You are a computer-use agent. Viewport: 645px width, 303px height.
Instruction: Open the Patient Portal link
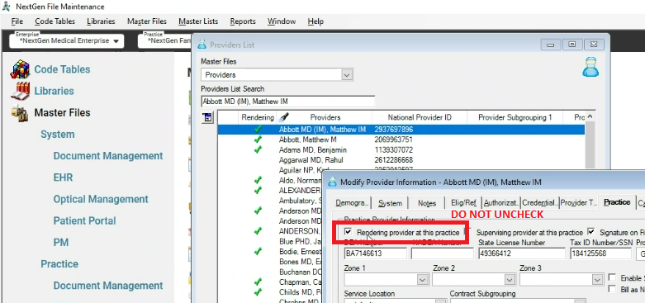click(85, 220)
